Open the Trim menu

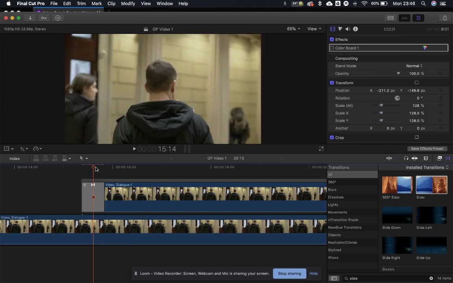coord(81,4)
